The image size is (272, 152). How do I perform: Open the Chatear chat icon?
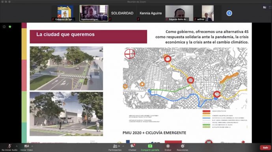132,146
